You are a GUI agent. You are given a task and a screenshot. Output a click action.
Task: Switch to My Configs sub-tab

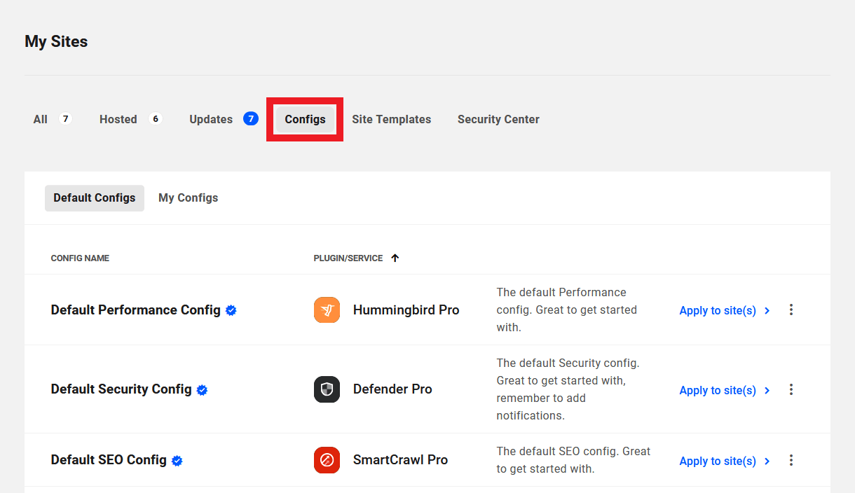(x=188, y=198)
